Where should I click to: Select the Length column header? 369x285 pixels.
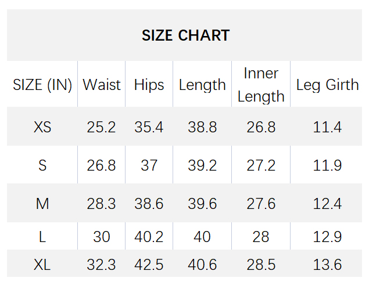pyautogui.click(x=202, y=85)
